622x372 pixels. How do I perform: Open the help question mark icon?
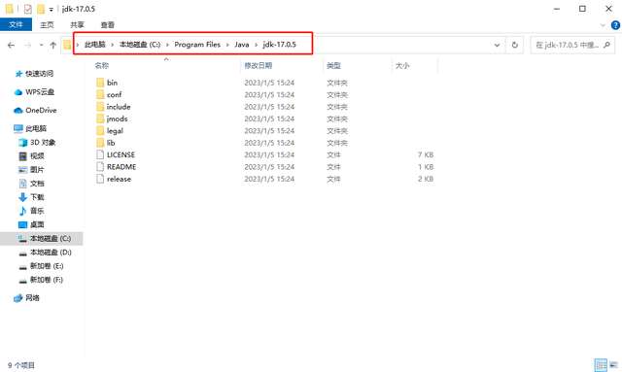[615, 25]
